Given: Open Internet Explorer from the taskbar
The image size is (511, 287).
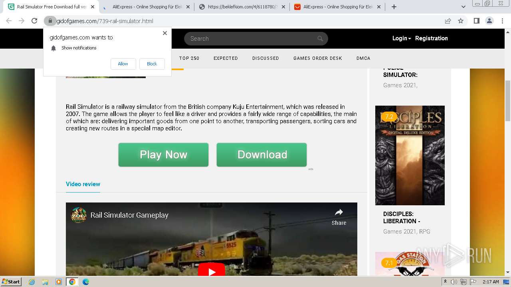Looking at the screenshot, I should pyautogui.click(x=32, y=282).
